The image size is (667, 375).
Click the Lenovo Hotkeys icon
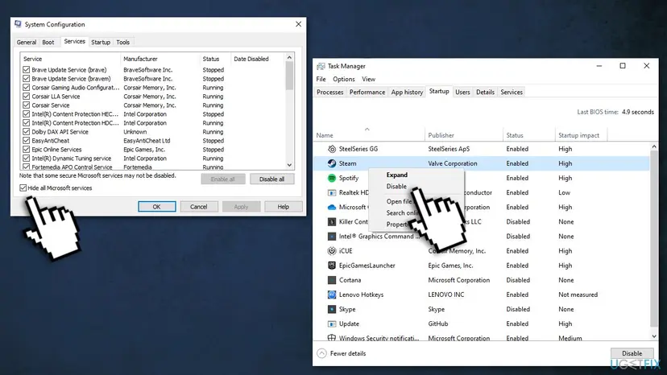click(332, 295)
